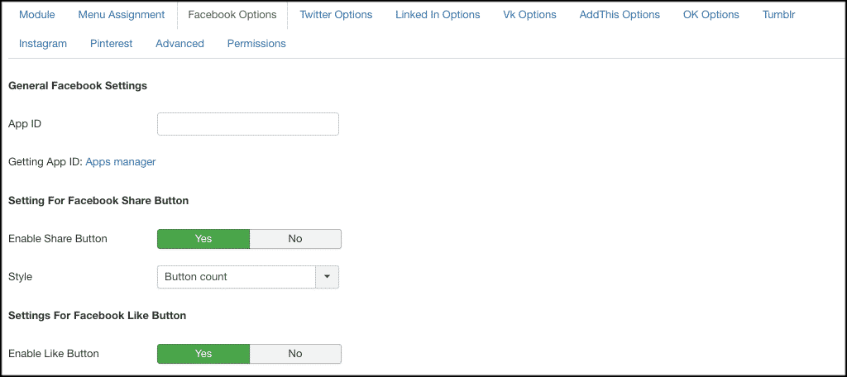Follow the Apps manager link
847x377 pixels.
pyautogui.click(x=121, y=161)
